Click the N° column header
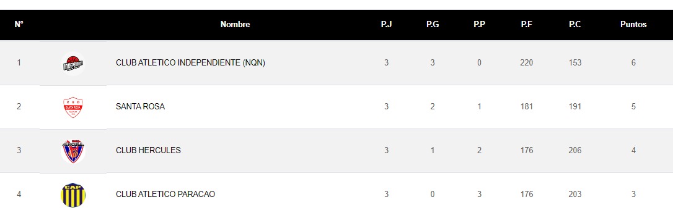The width and height of the screenshot is (673, 223). point(19,25)
